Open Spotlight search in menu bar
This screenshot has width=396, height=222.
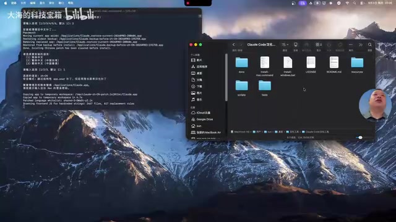point(355,3)
